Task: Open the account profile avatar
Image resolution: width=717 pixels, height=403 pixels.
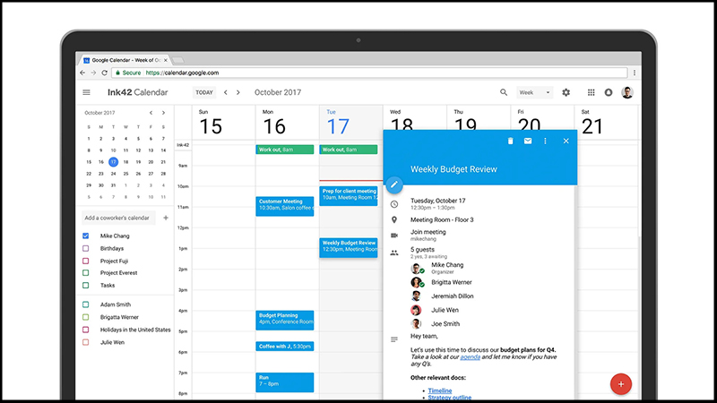Action: (626, 92)
